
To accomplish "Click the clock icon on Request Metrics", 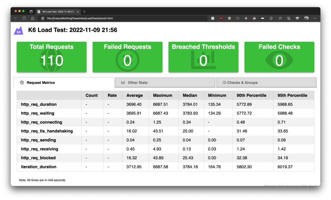I will tap(22, 83).
